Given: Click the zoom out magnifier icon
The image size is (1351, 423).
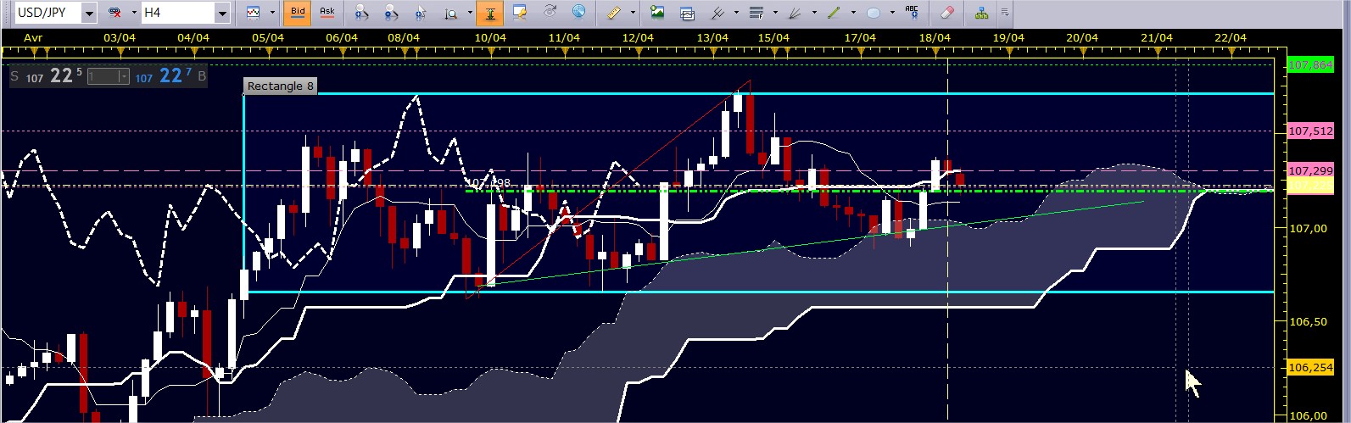Looking at the screenshot, I should tap(391, 13).
